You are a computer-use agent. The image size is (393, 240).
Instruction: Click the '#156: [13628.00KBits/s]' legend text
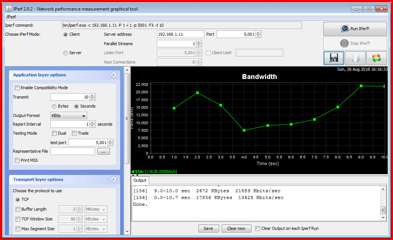(x=154, y=172)
